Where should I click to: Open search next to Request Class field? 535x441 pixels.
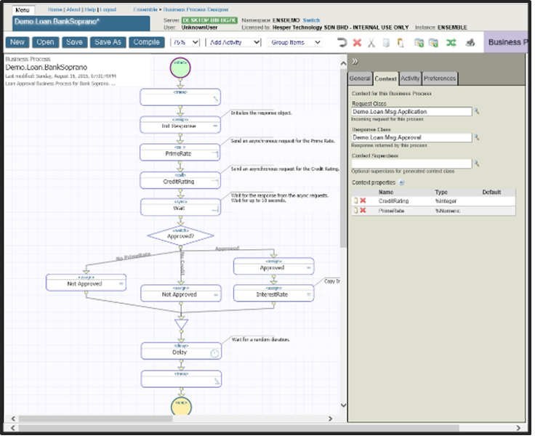[477, 112]
